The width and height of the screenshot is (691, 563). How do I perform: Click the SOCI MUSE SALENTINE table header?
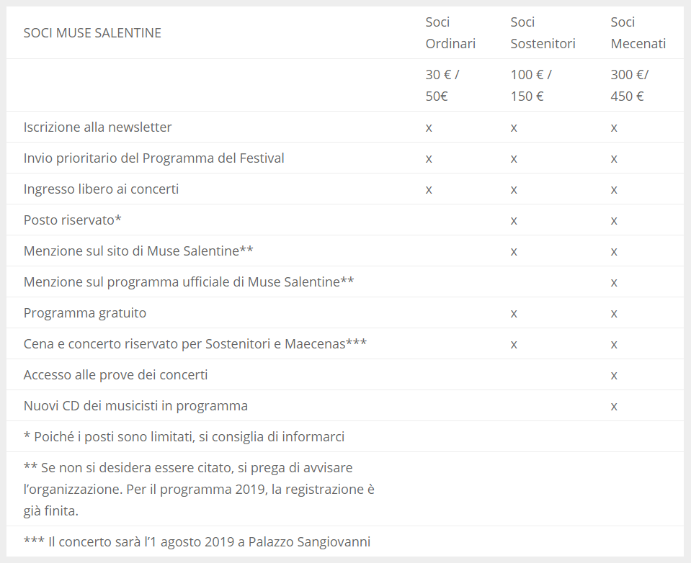pos(92,33)
